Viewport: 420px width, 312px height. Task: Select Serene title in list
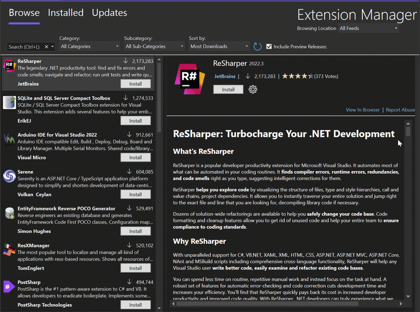(x=25, y=172)
